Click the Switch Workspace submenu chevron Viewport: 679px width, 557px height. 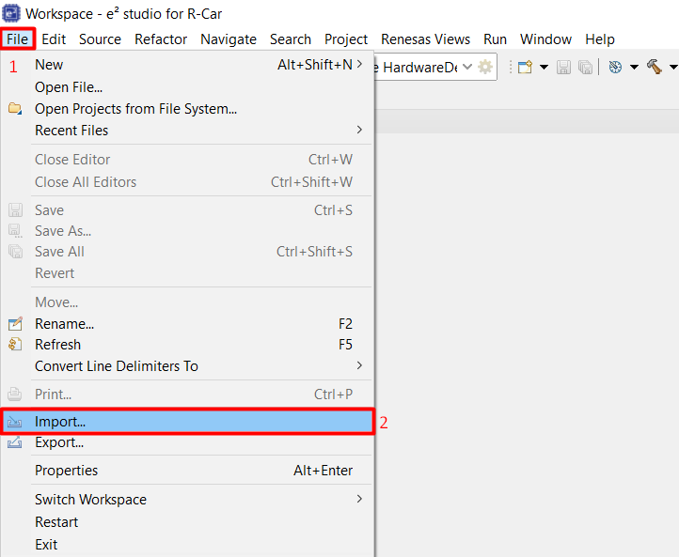359,499
